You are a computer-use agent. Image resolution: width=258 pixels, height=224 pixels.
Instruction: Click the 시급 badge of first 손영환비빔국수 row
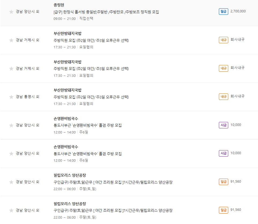click(x=223, y=125)
